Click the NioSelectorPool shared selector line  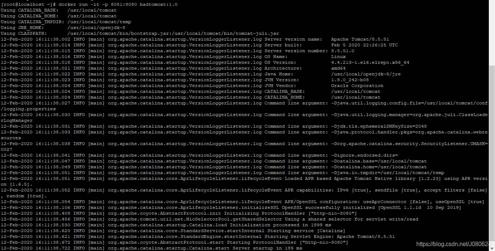pos(209,219)
